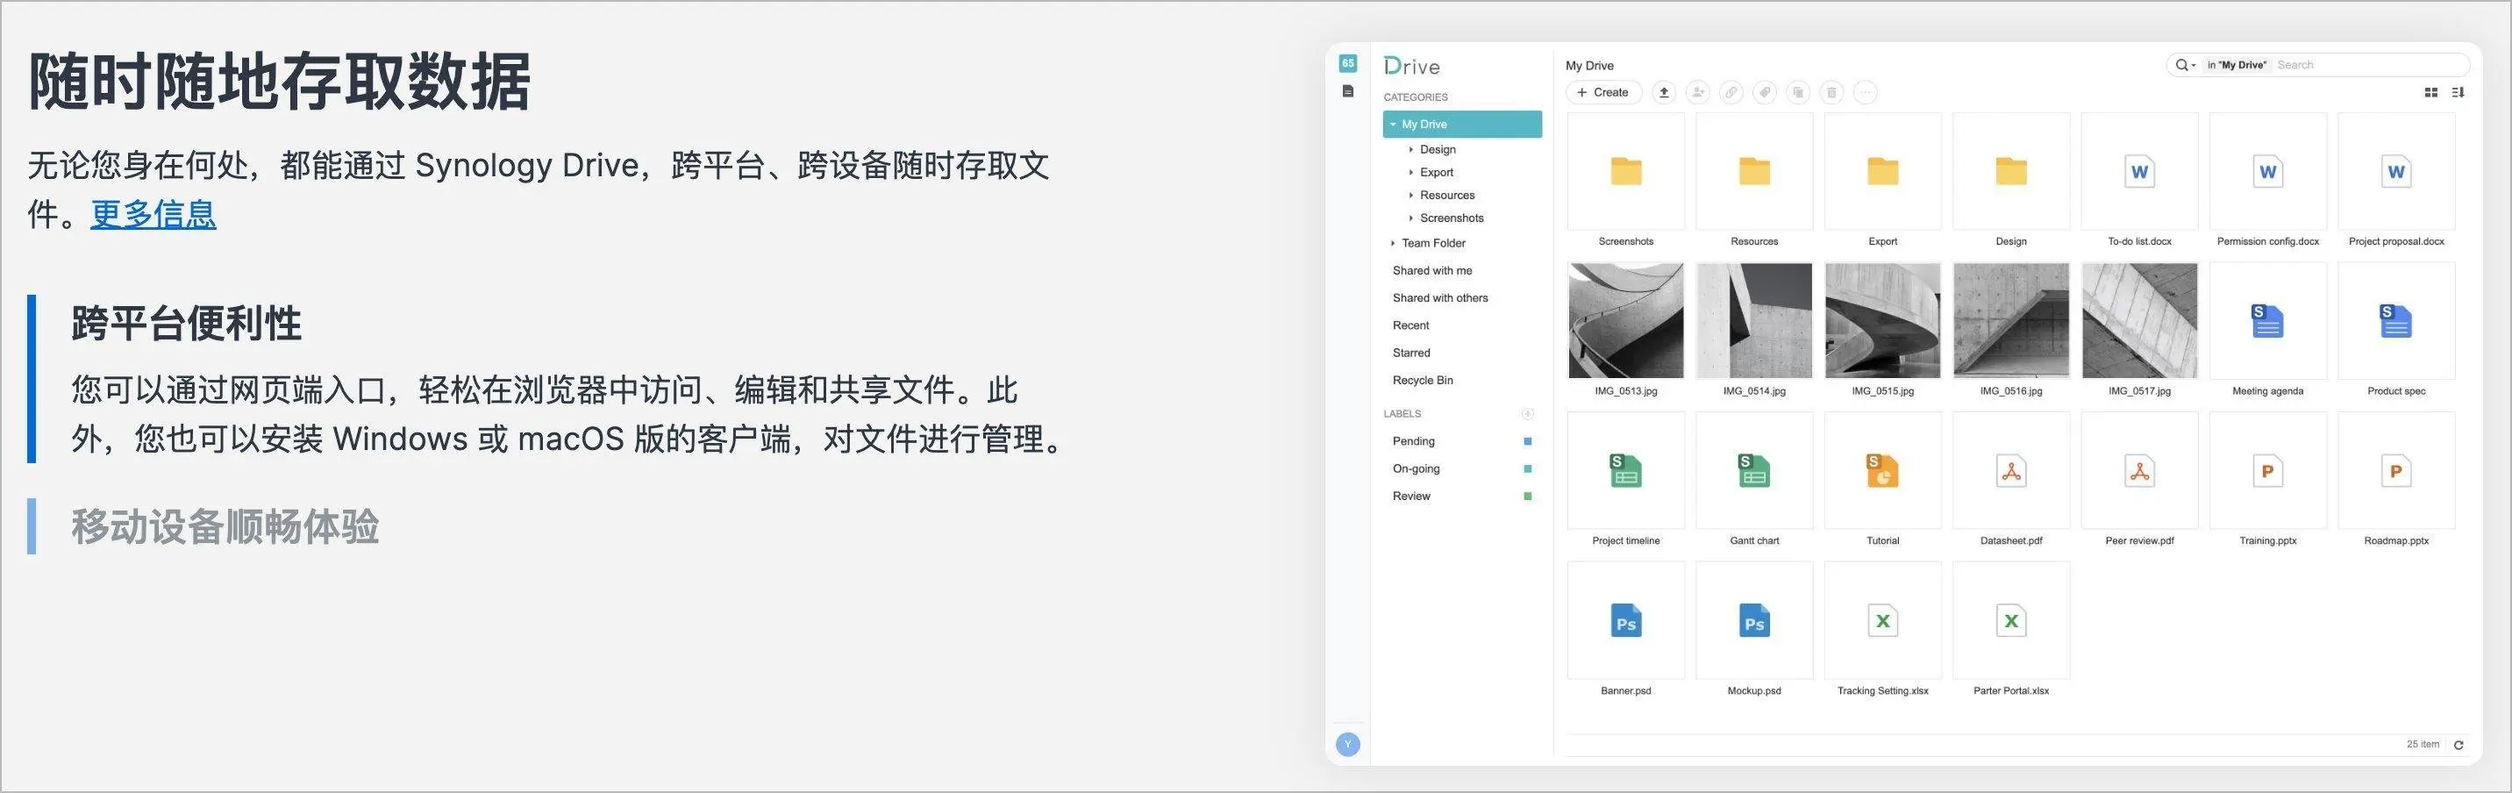Click the get link icon in toolbar

pos(1731,93)
